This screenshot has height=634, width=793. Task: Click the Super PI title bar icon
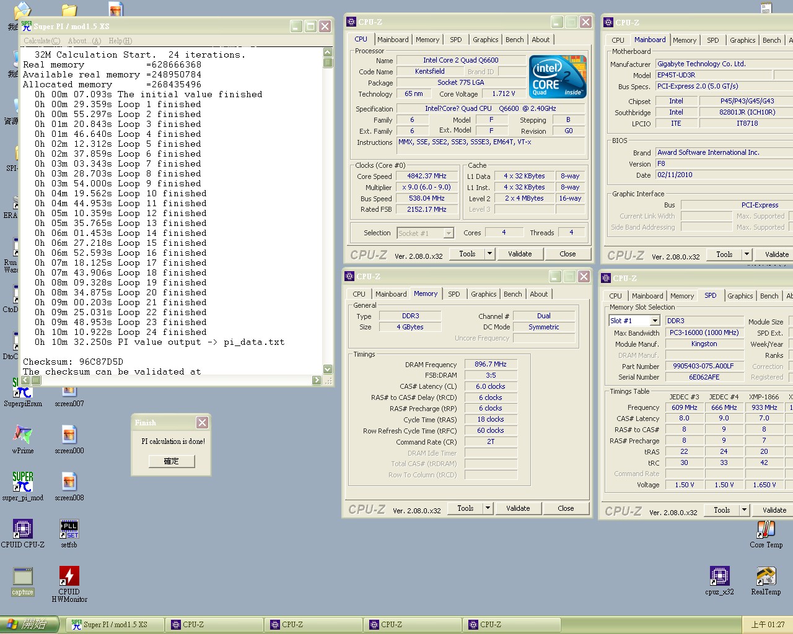tap(27, 26)
